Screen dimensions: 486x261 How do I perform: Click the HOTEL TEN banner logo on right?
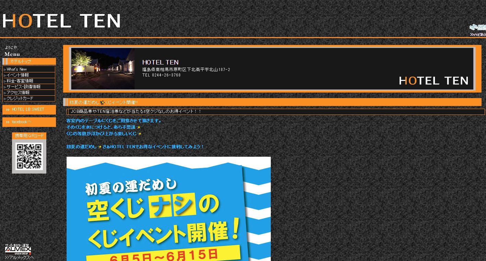[433, 81]
